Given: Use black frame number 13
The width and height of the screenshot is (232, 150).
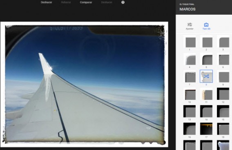Looking at the screenshot, I should pyautogui.click(x=190, y=111).
